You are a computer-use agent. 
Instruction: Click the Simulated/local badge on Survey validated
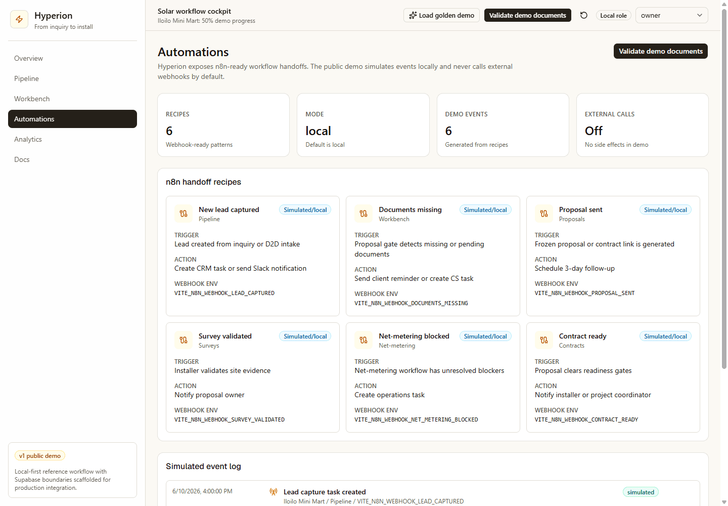point(305,336)
